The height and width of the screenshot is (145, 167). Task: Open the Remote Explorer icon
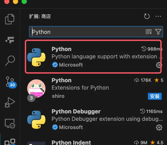click(x=10, y=123)
